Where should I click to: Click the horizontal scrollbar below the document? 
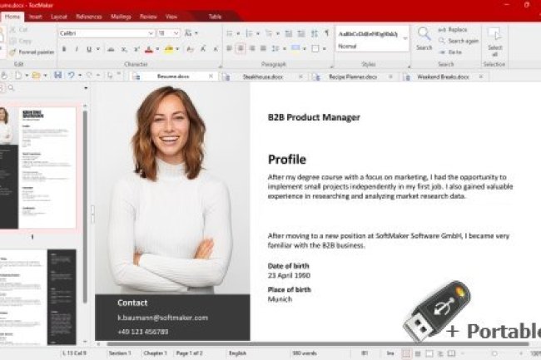(x=317, y=344)
